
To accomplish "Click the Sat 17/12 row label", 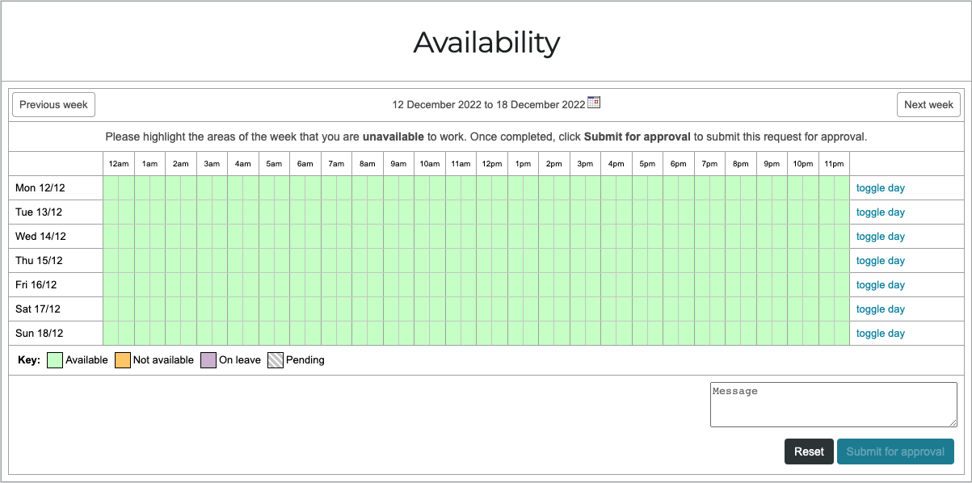I will (38, 309).
